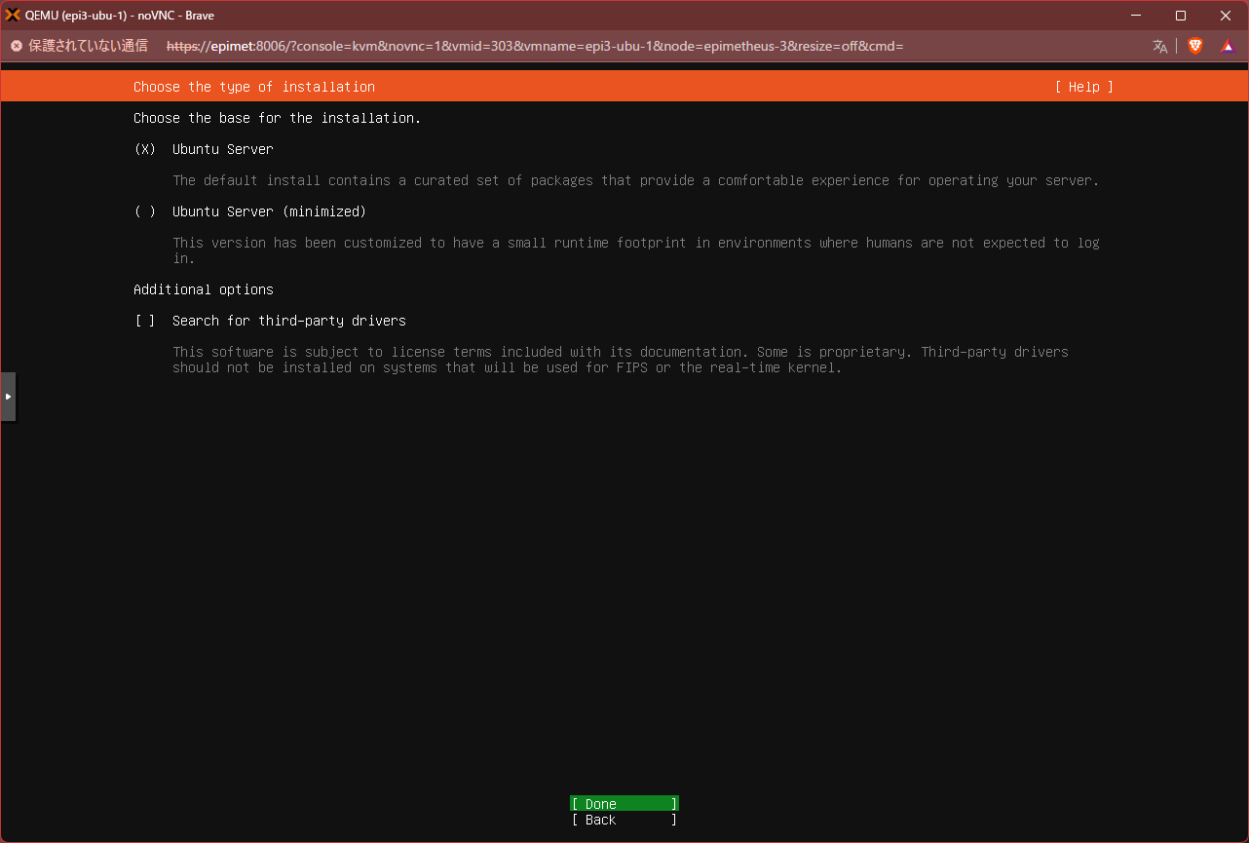The width and height of the screenshot is (1249, 843).
Task: Open the Help menu in installer header
Action: [x=1083, y=87]
